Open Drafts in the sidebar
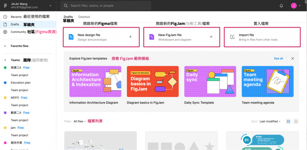The image size is (307, 150). [28, 25]
